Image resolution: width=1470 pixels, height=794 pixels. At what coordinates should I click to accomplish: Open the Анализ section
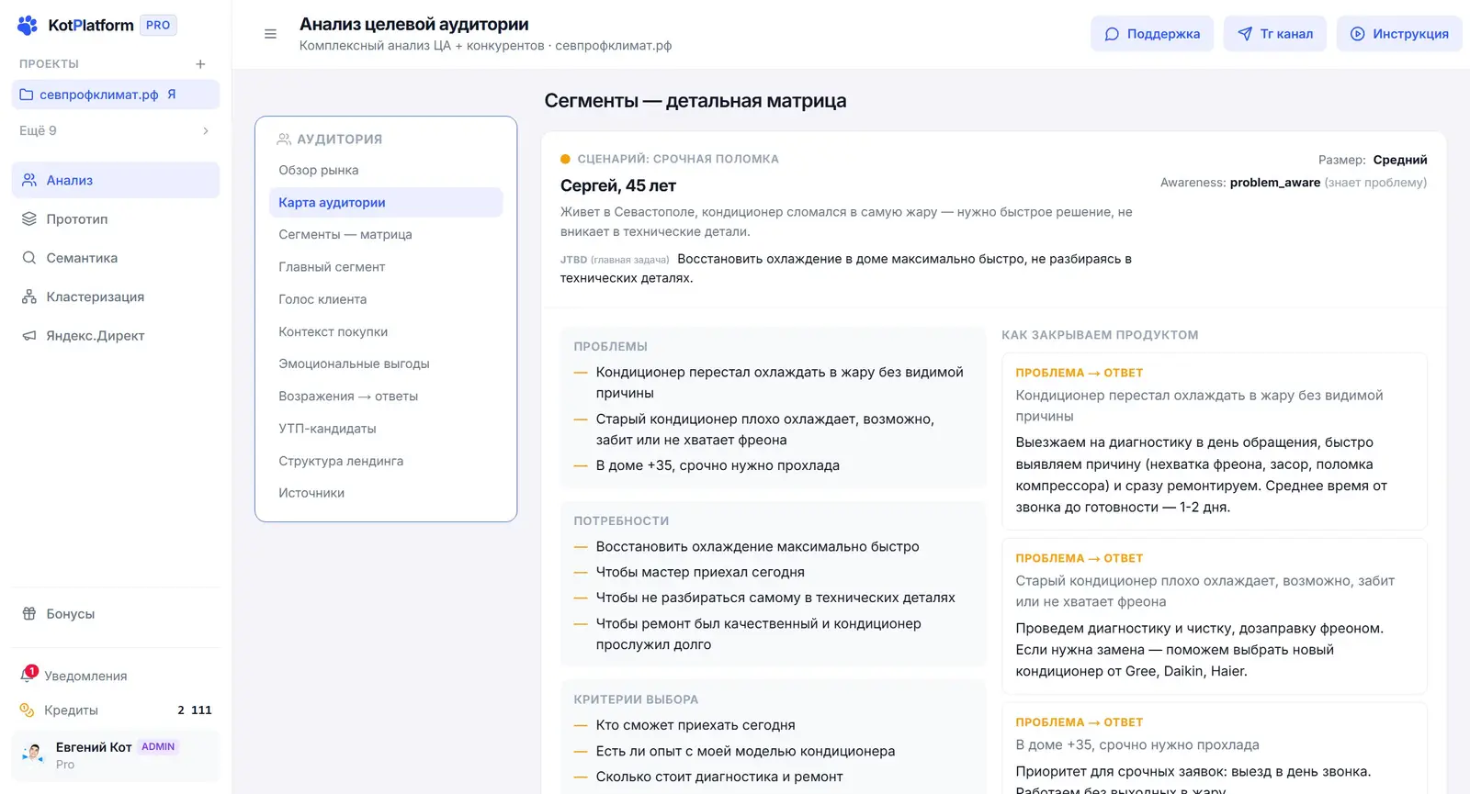point(116,180)
